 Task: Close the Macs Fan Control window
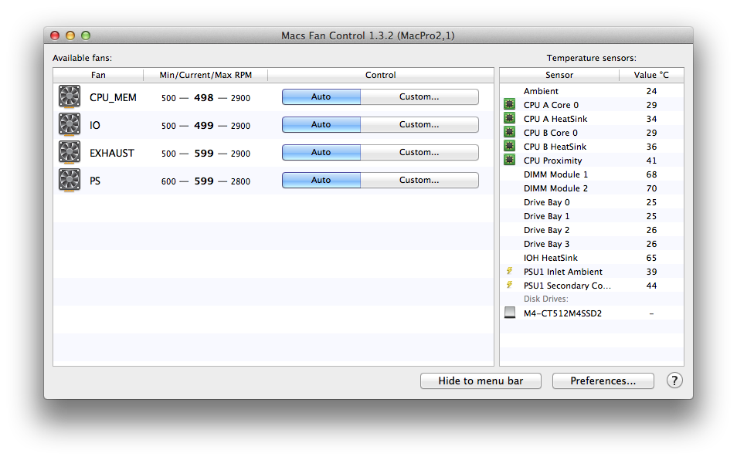click(x=55, y=36)
